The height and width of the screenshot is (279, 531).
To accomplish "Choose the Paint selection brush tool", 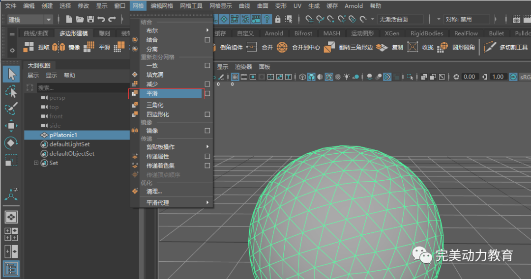I will [11, 109].
